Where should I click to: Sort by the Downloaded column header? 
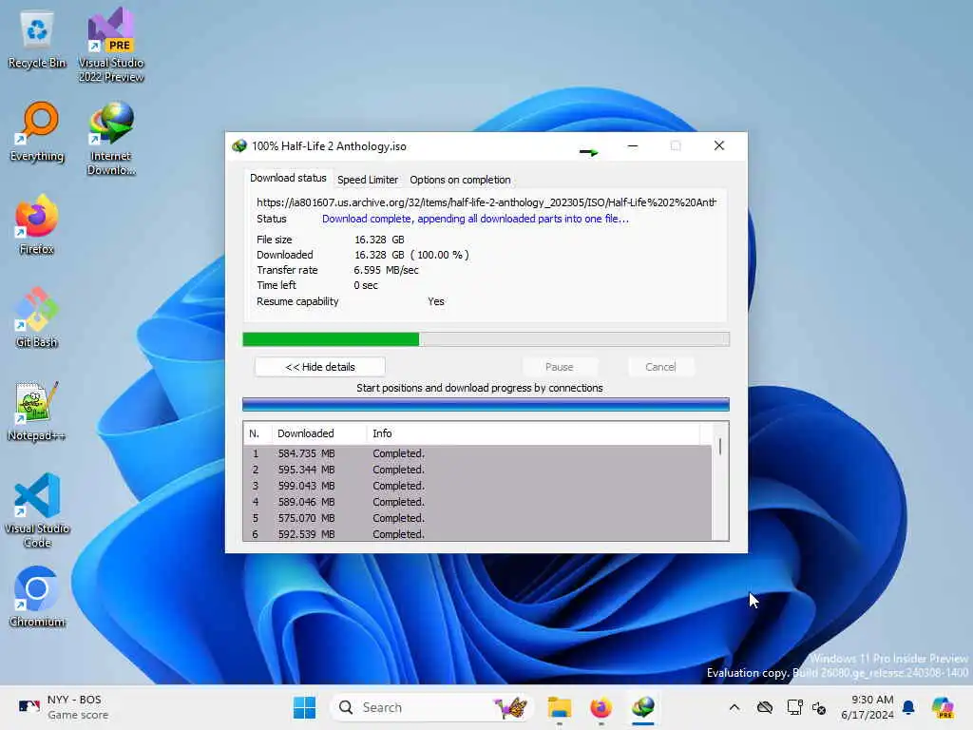click(x=319, y=433)
